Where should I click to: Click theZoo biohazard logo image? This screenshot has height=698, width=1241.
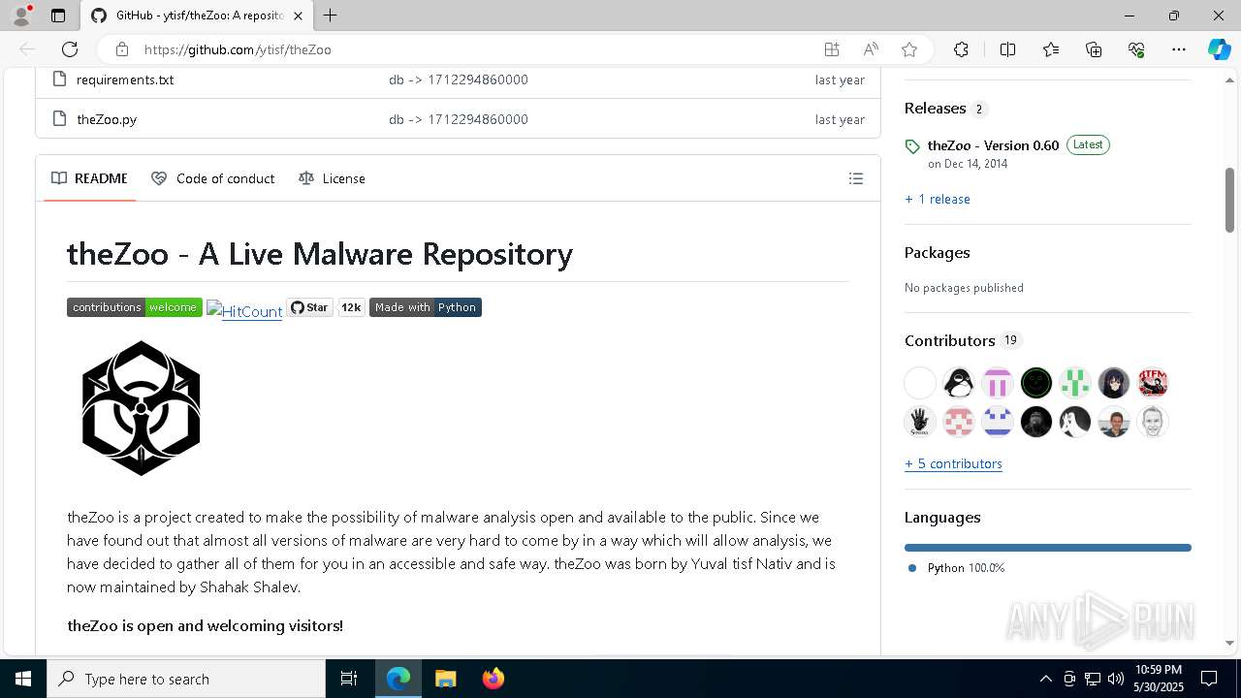[x=142, y=408]
